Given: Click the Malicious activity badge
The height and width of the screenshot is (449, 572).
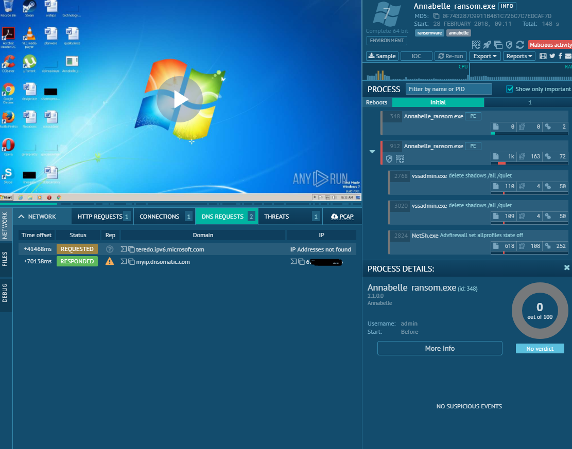Looking at the screenshot, I should coord(550,45).
